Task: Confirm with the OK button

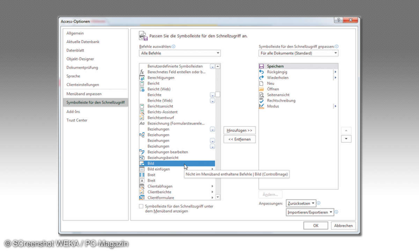Action: 316,226
